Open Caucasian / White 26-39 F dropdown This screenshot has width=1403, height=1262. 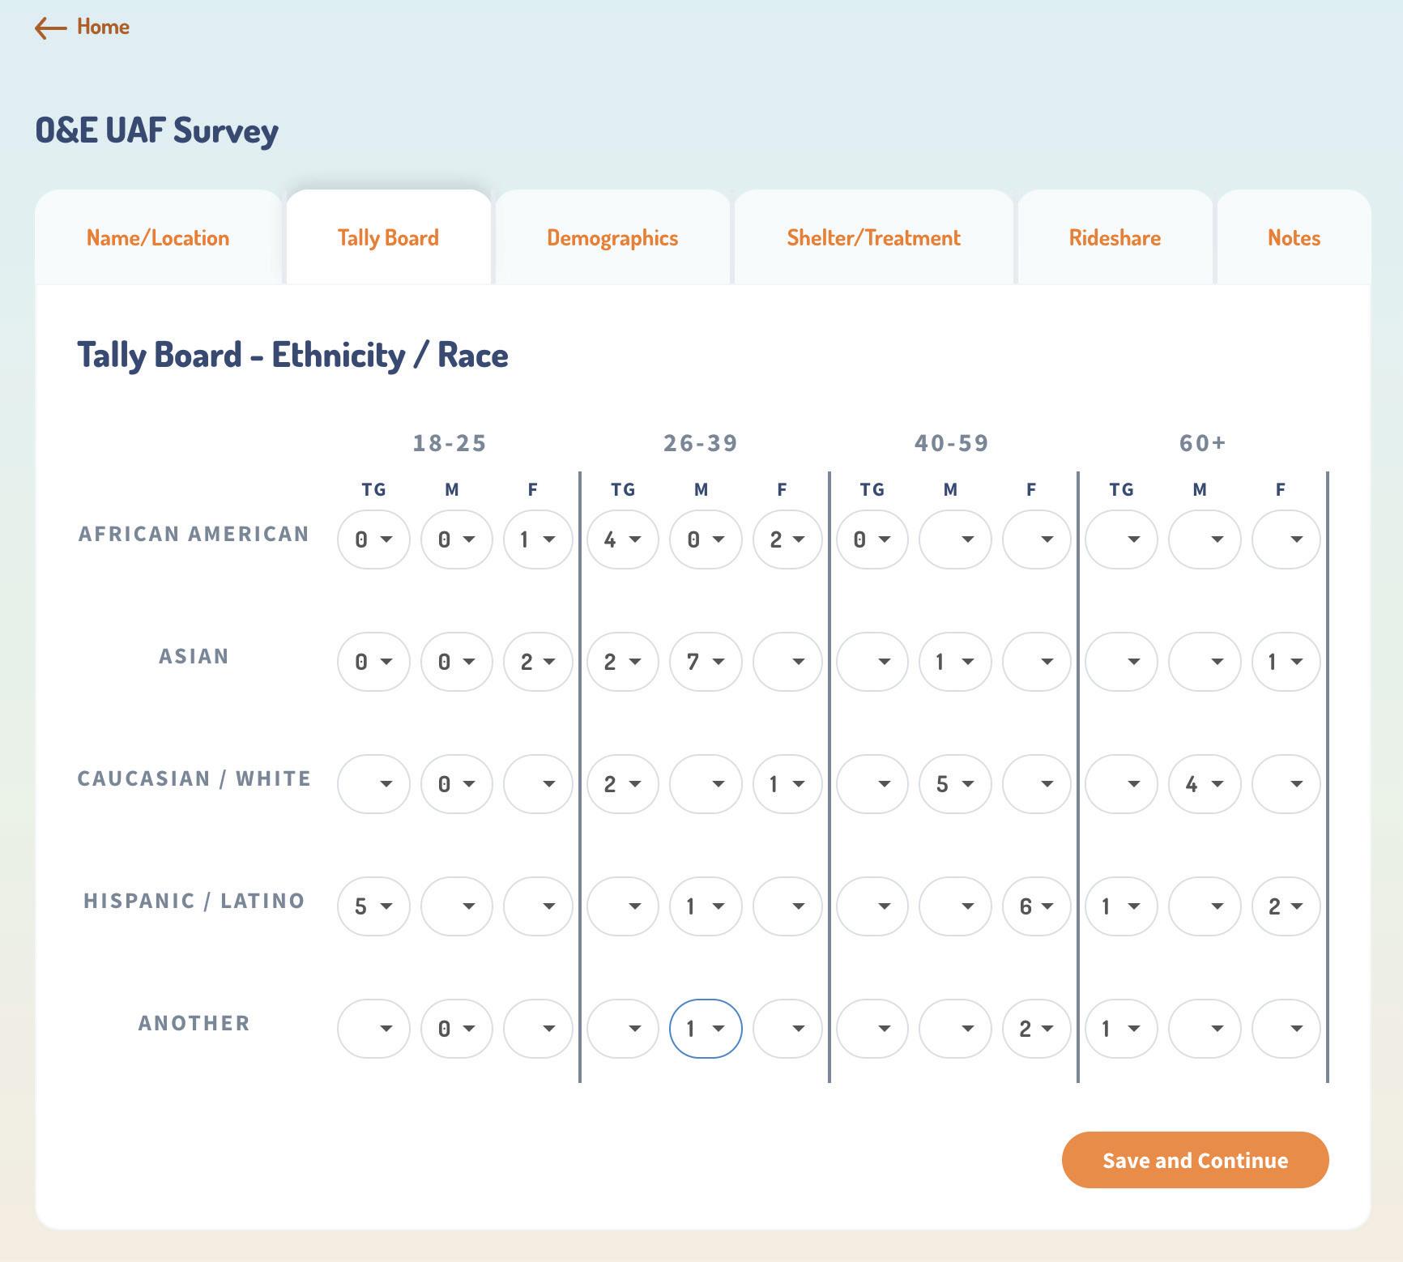[x=787, y=784]
